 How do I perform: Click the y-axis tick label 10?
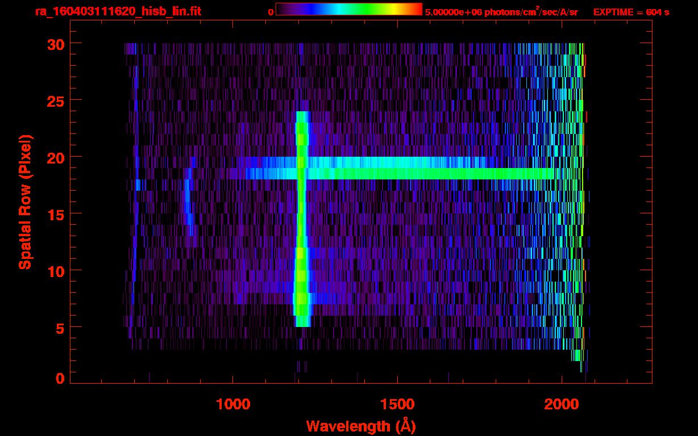[x=55, y=271]
